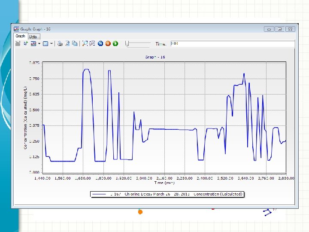Click the time slider thumb
Image resolution: width=309 pixels, height=232 pixels.
(x=127, y=43)
